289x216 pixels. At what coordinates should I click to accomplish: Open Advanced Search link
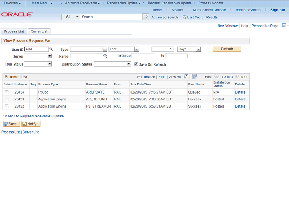pyautogui.click(x=164, y=18)
